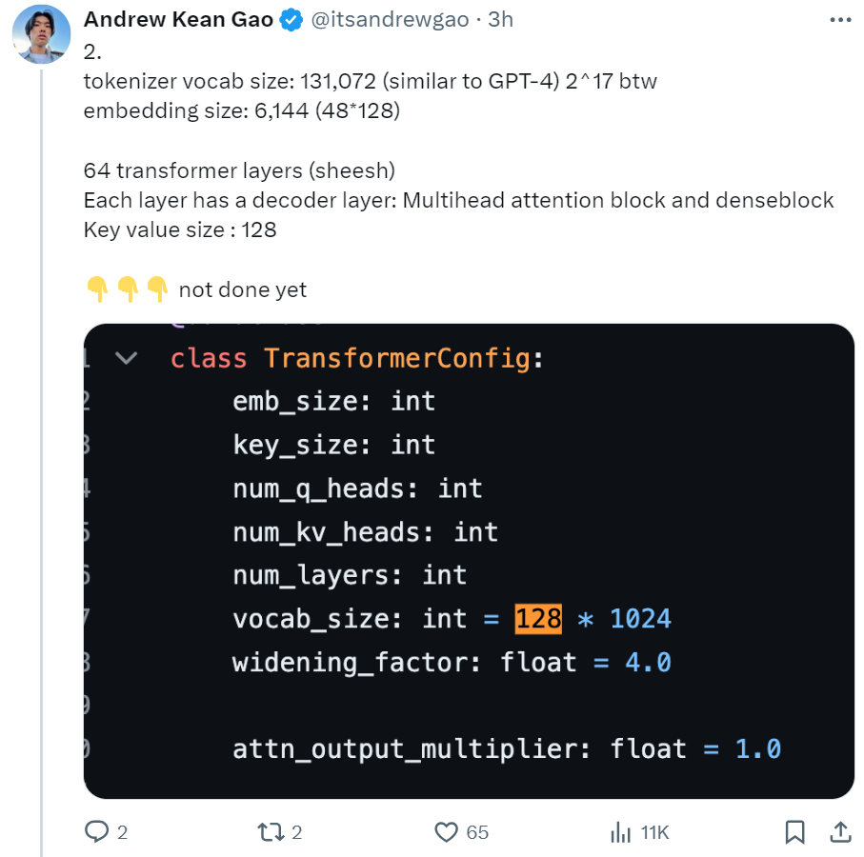Screen dimensions: 864x857
Task: Click the 65 likes count
Action: click(477, 832)
